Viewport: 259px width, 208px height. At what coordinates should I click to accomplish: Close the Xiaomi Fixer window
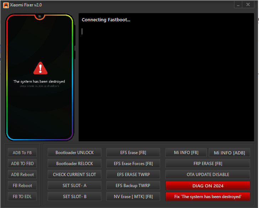[x=248, y=5]
